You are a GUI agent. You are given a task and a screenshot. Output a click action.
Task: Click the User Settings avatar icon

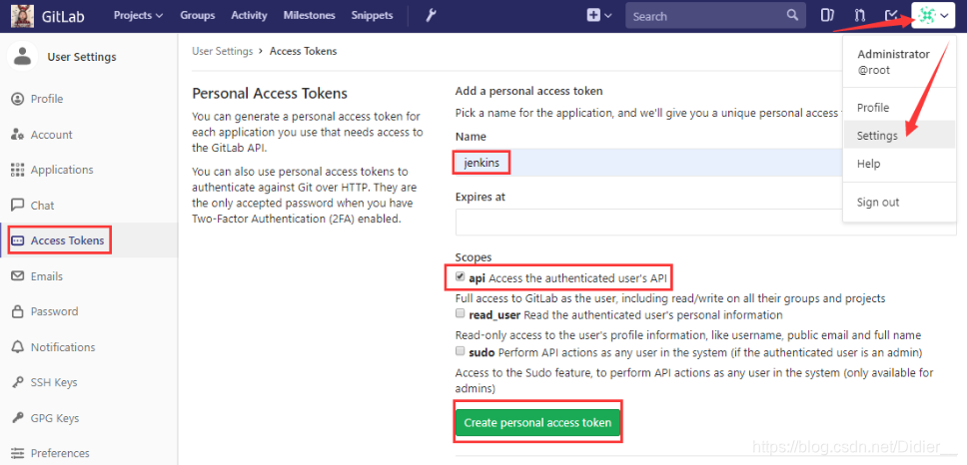pos(23,57)
